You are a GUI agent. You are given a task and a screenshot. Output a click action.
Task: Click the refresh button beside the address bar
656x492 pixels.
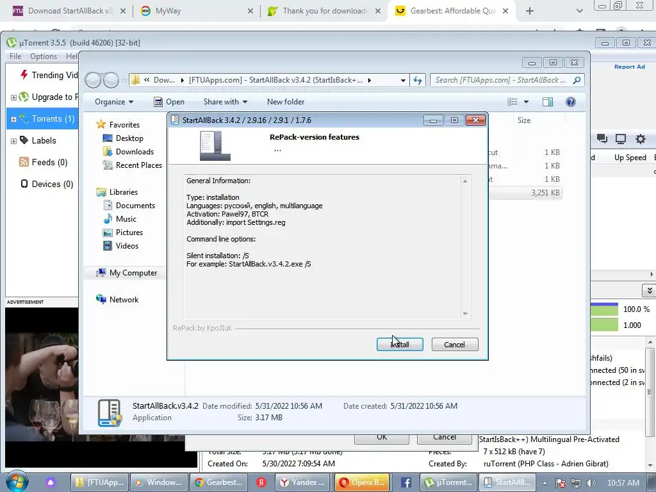click(418, 80)
